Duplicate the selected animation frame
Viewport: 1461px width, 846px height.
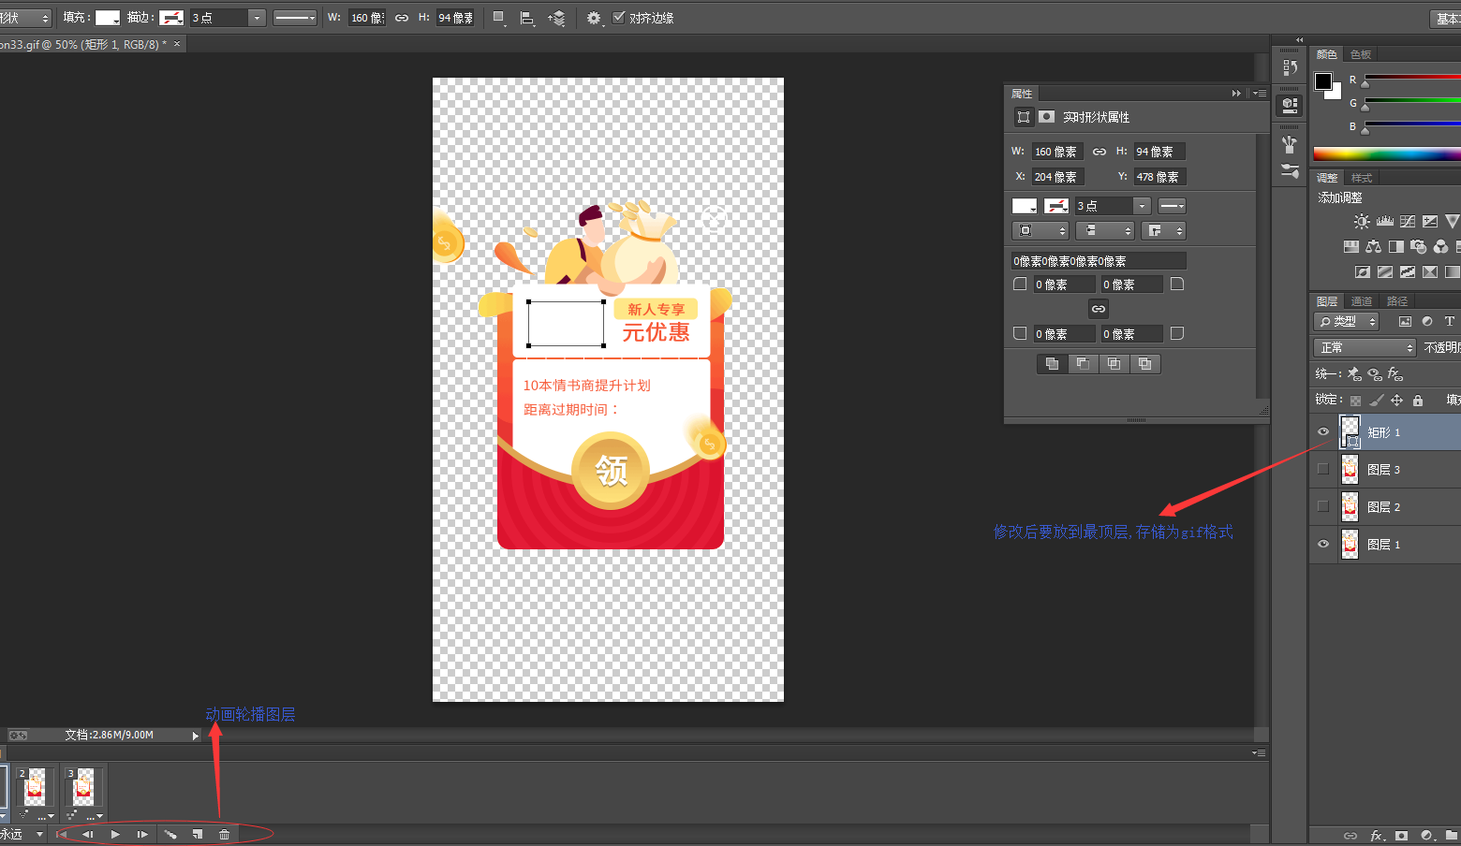click(x=198, y=834)
